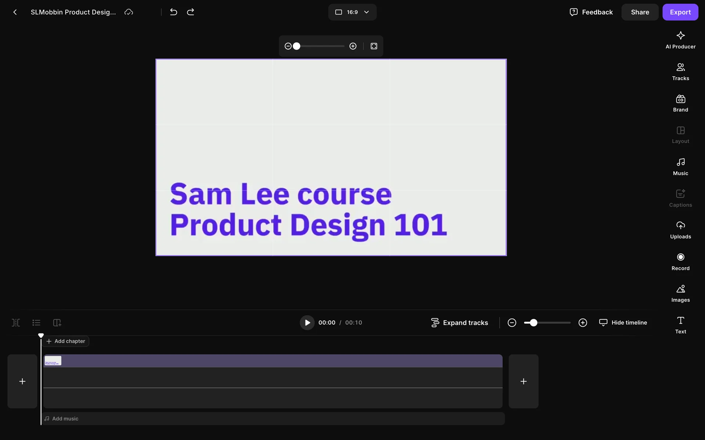The image size is (705, 440).
Task: Toggle fit-to-screen canvas view icon
Action: 374,46
